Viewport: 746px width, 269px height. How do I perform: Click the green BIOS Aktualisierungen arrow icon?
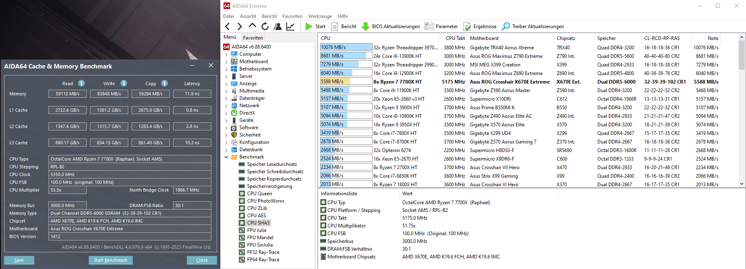click(x=366, y=26)
